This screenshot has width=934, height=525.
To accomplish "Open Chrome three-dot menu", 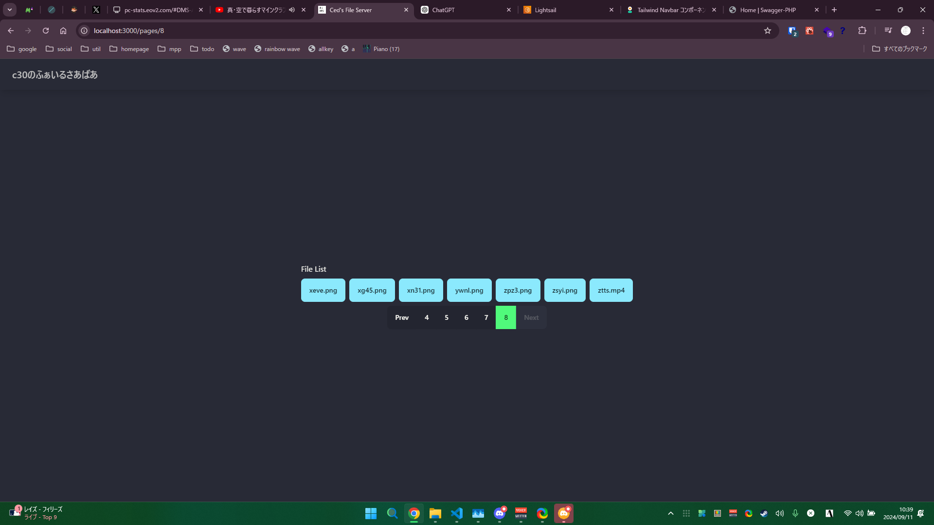I will (923, 31).
